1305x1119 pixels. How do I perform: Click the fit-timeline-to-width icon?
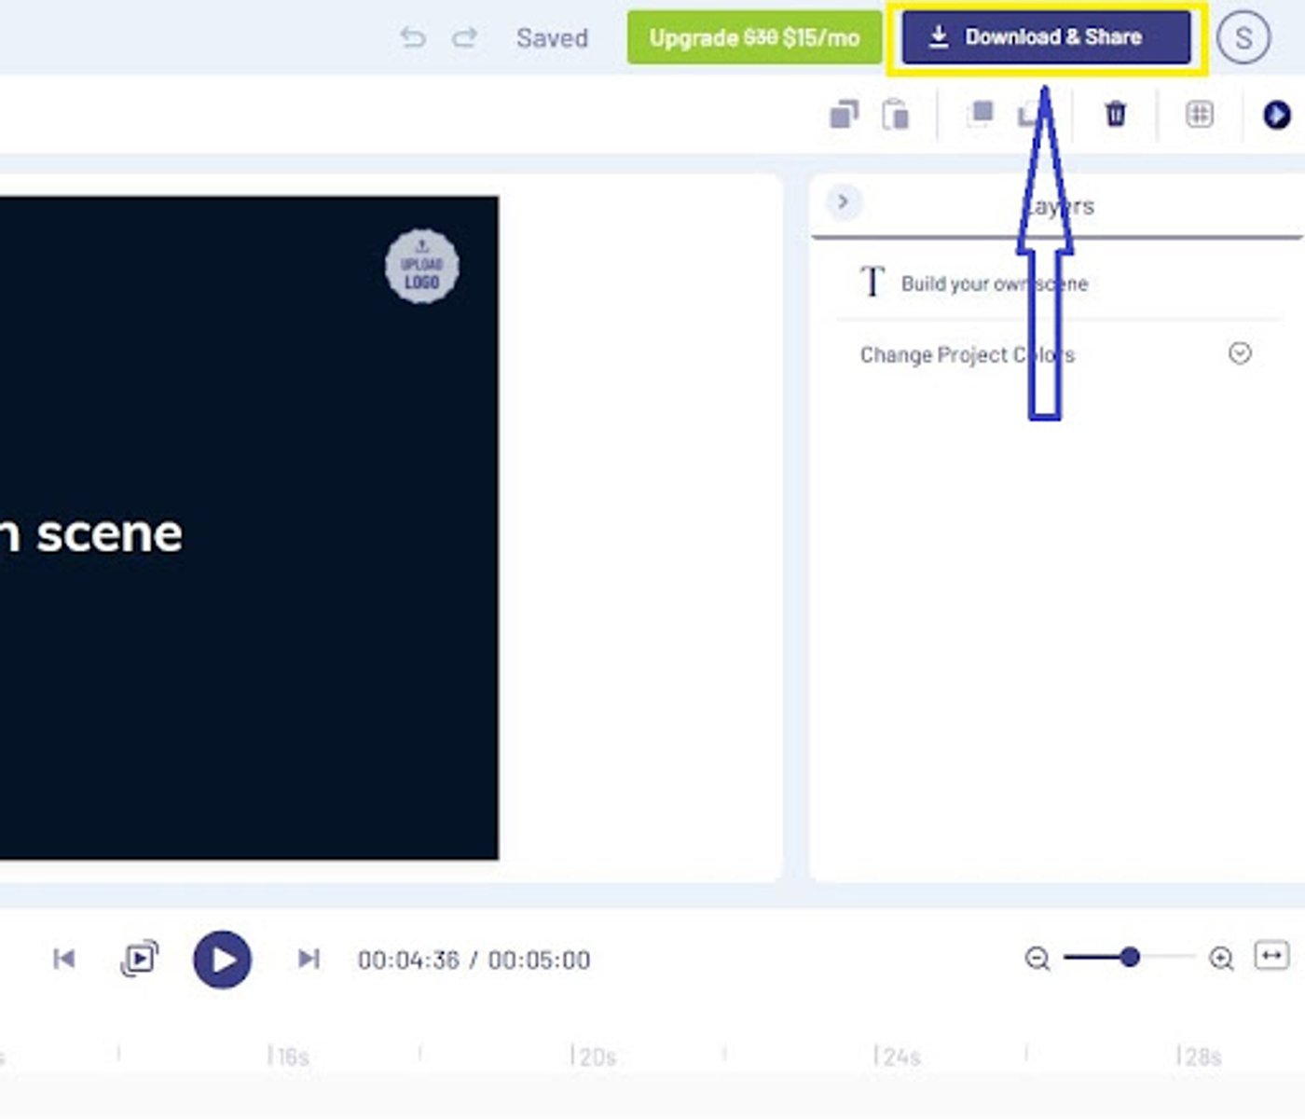coord(1271,958)
